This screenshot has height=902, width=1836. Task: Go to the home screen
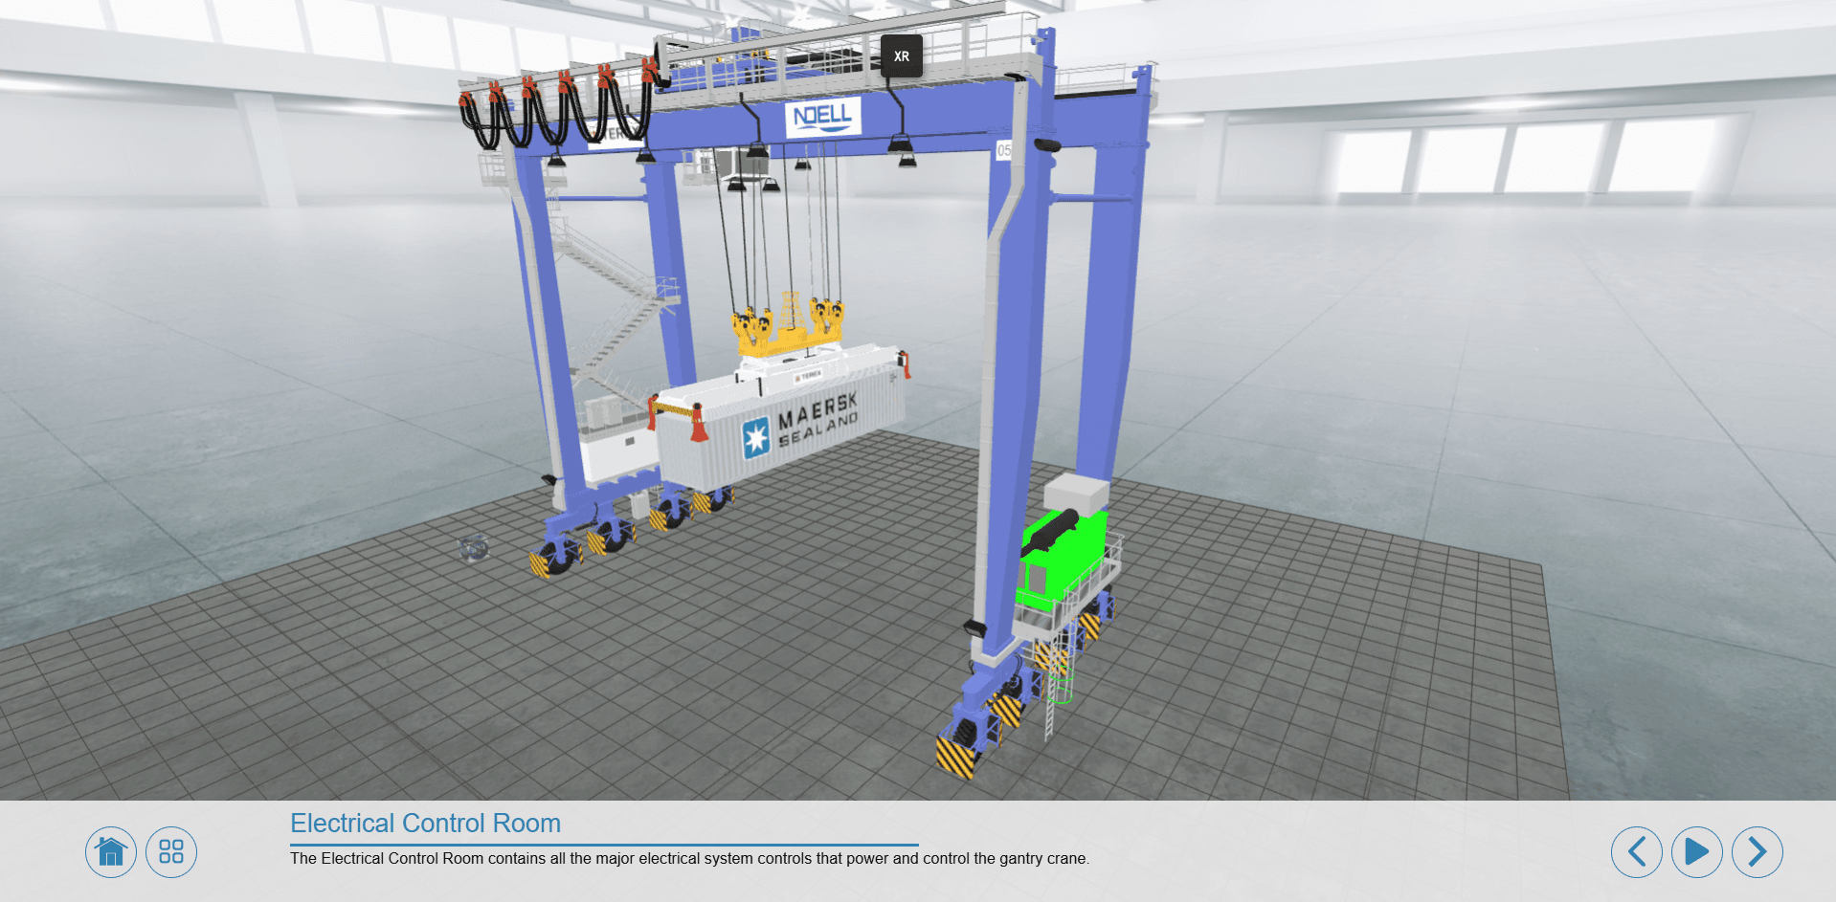(x=111, y=851)
